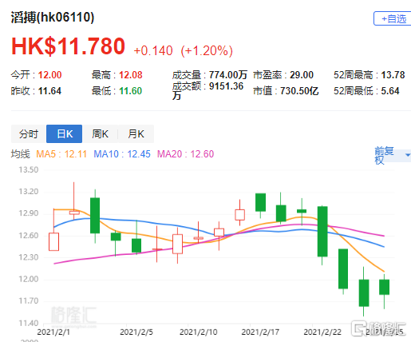Click 今开 value 12.00
This screenshot has height=342, width=411.
pos(49,75)
